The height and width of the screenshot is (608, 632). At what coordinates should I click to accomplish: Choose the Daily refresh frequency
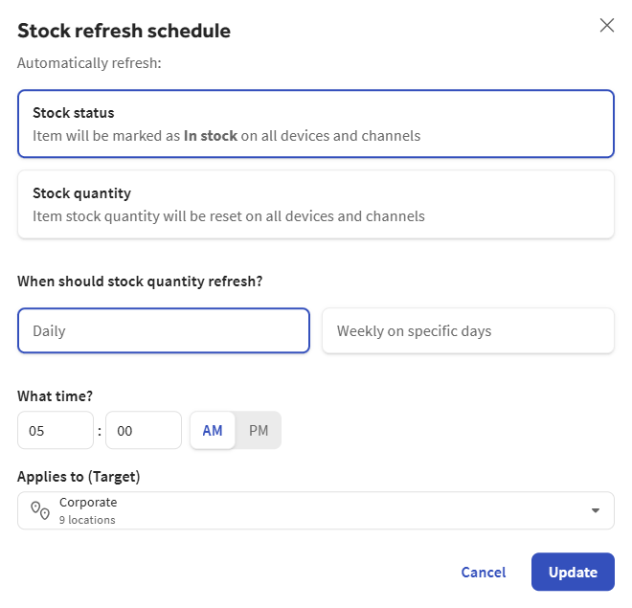[x=163, y=331]
